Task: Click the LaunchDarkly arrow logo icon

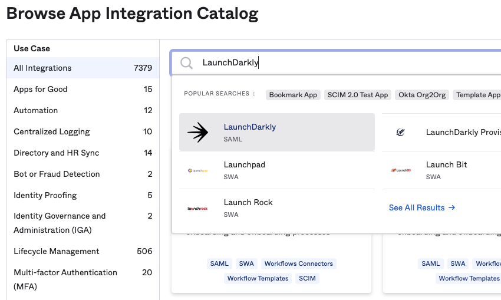Action: (x=198, y=133)
